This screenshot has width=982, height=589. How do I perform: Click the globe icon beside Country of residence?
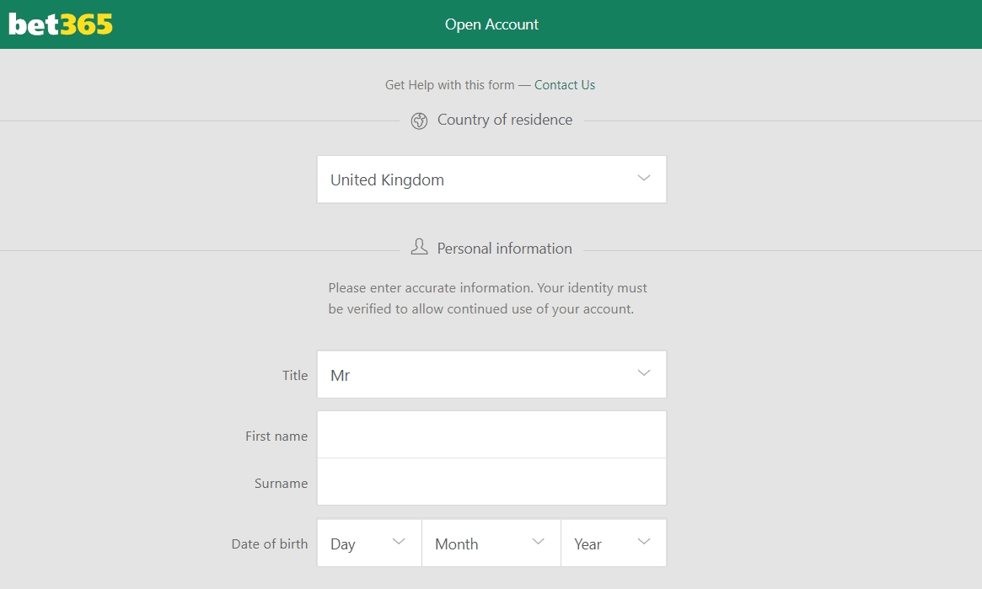[x=419, y=121]
